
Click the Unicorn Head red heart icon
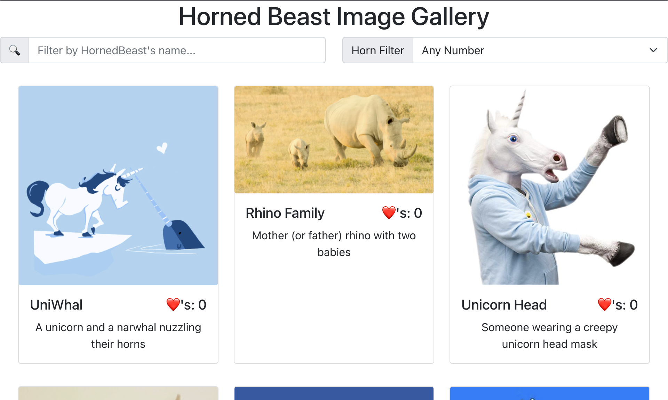pos(604,305)
